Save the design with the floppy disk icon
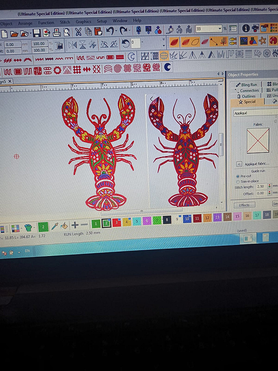278x371 pixels. [x=36, y=33]
